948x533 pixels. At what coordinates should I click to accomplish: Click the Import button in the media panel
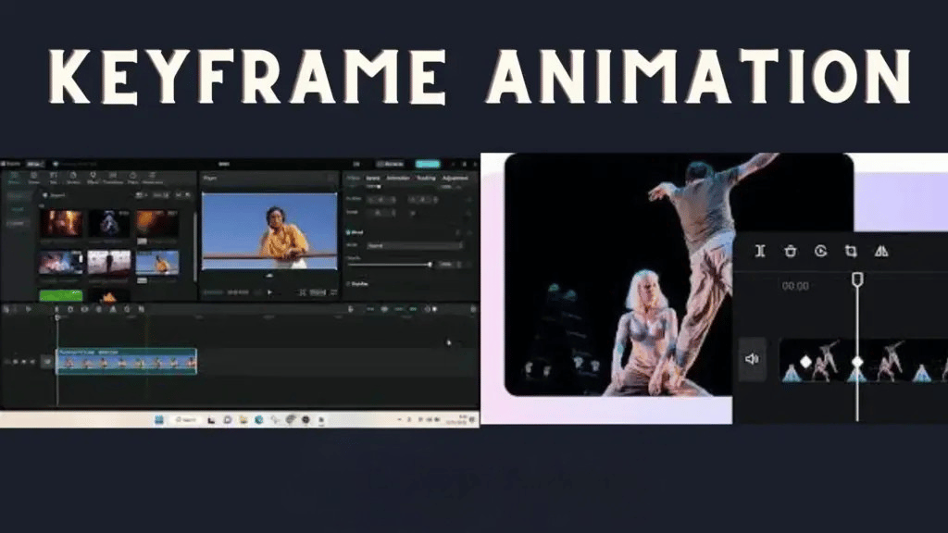click(55, 195)
